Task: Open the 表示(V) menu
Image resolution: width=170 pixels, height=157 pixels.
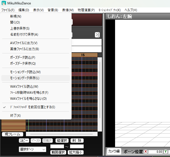Action: pos(38,10)
